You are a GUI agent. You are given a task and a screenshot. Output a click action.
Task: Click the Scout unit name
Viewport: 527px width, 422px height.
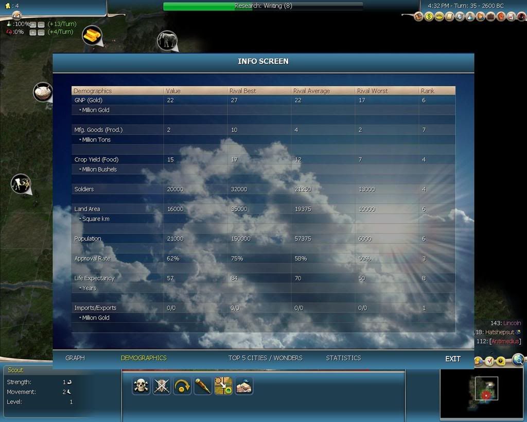(x=15, y=370)
